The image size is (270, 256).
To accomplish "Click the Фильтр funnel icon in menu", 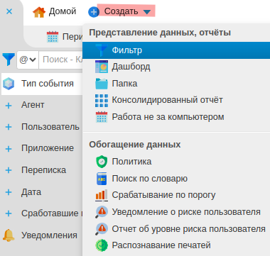I will click(x=102, y=50).
